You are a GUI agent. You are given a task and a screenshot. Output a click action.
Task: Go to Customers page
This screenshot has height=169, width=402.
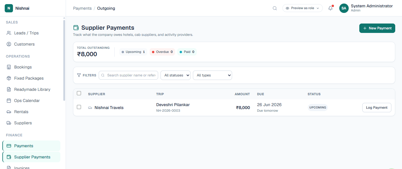pos(31,44)
